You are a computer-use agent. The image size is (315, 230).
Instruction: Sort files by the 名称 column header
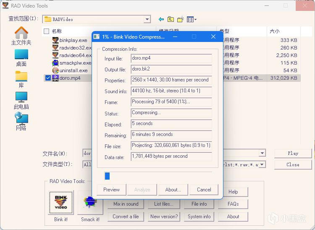pos(57,31)
